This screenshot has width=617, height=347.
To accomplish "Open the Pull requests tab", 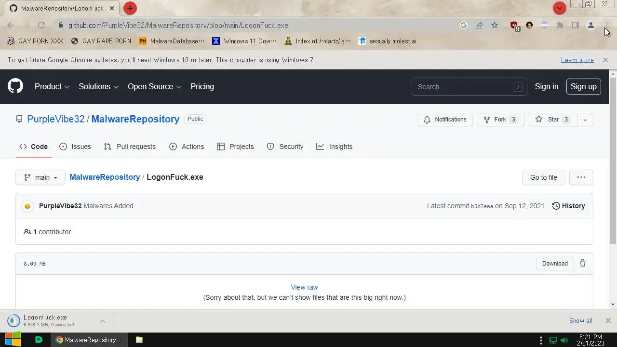I will pos(130,147).
